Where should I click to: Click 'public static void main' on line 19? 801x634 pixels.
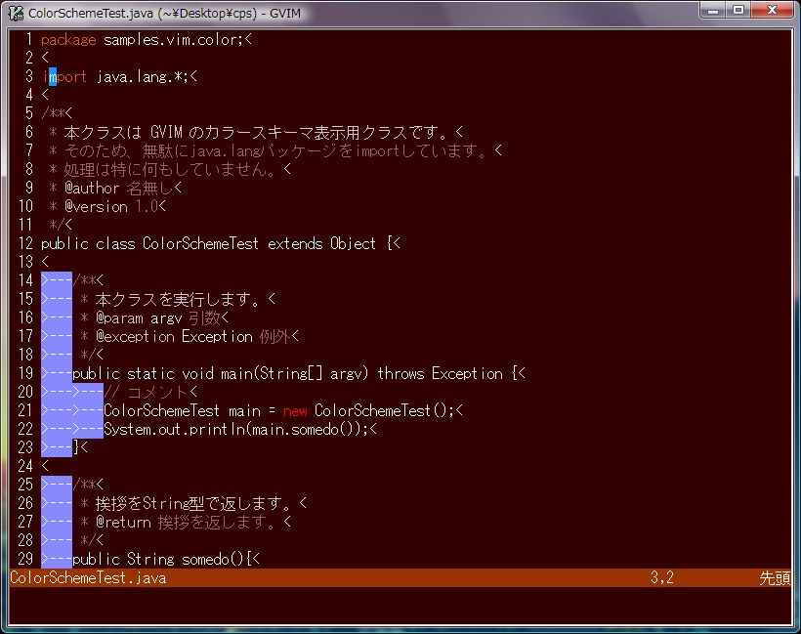[x=162, y=374]
